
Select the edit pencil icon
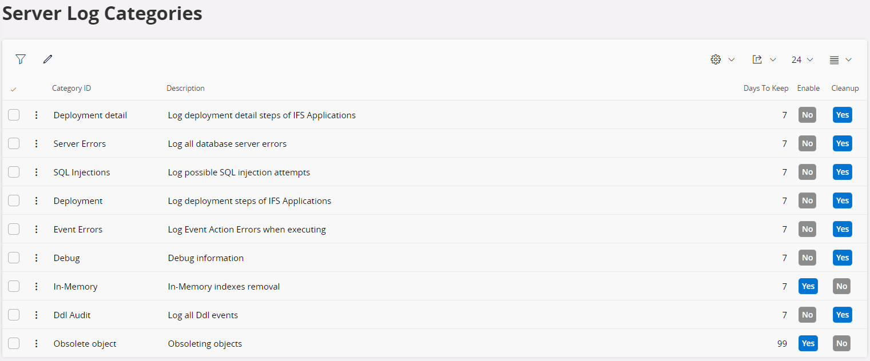tap(47, 59)
